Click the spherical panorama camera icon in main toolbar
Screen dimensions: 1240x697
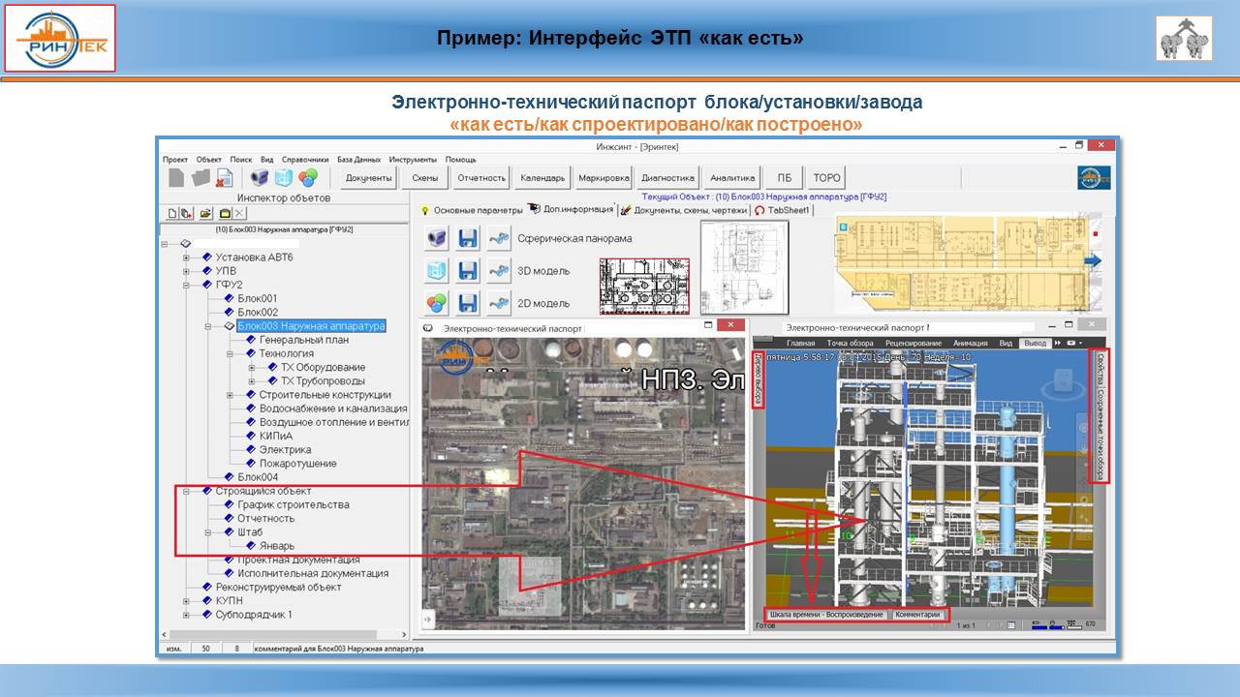[259, 178]
